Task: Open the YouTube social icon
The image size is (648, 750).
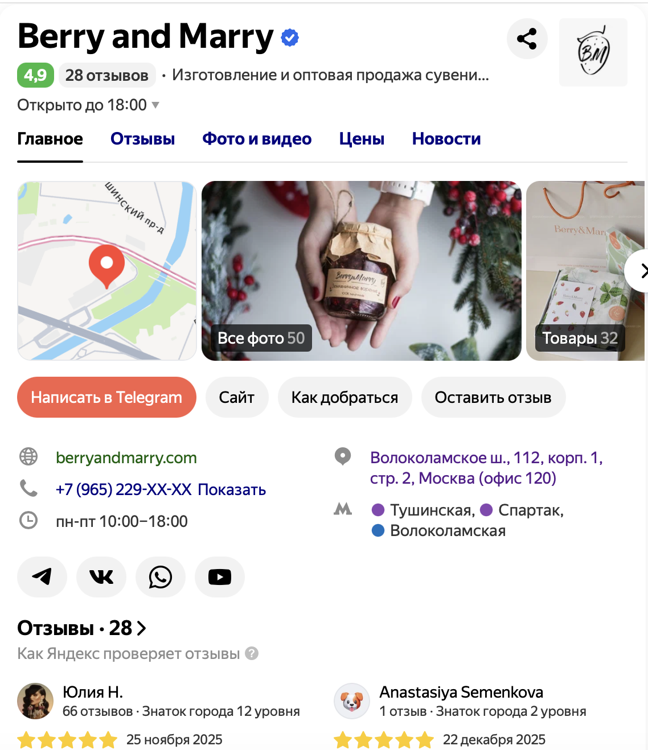Action: click(x=220, y=577)
